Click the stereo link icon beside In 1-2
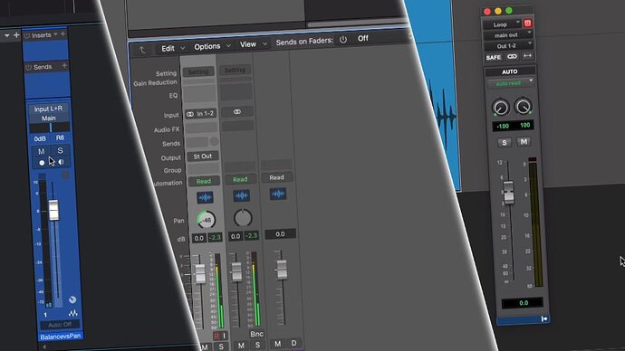 pos(190,114)
